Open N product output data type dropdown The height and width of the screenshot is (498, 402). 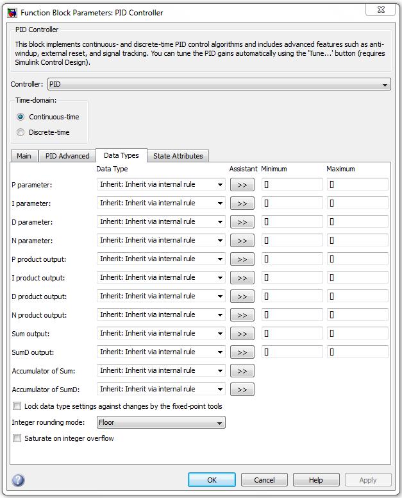161,314
